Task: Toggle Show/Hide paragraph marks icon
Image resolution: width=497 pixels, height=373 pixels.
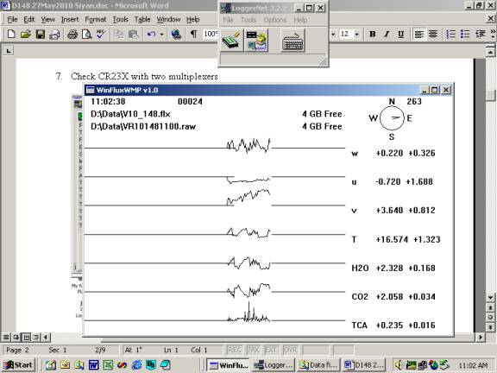Action: click(x=193, y=34)
